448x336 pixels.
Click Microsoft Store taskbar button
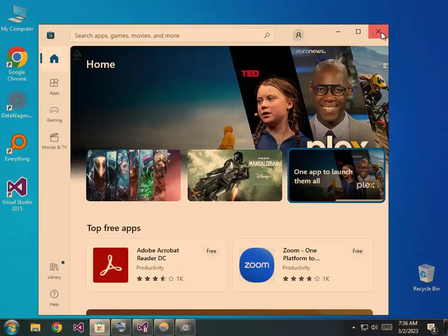point(99,327)
